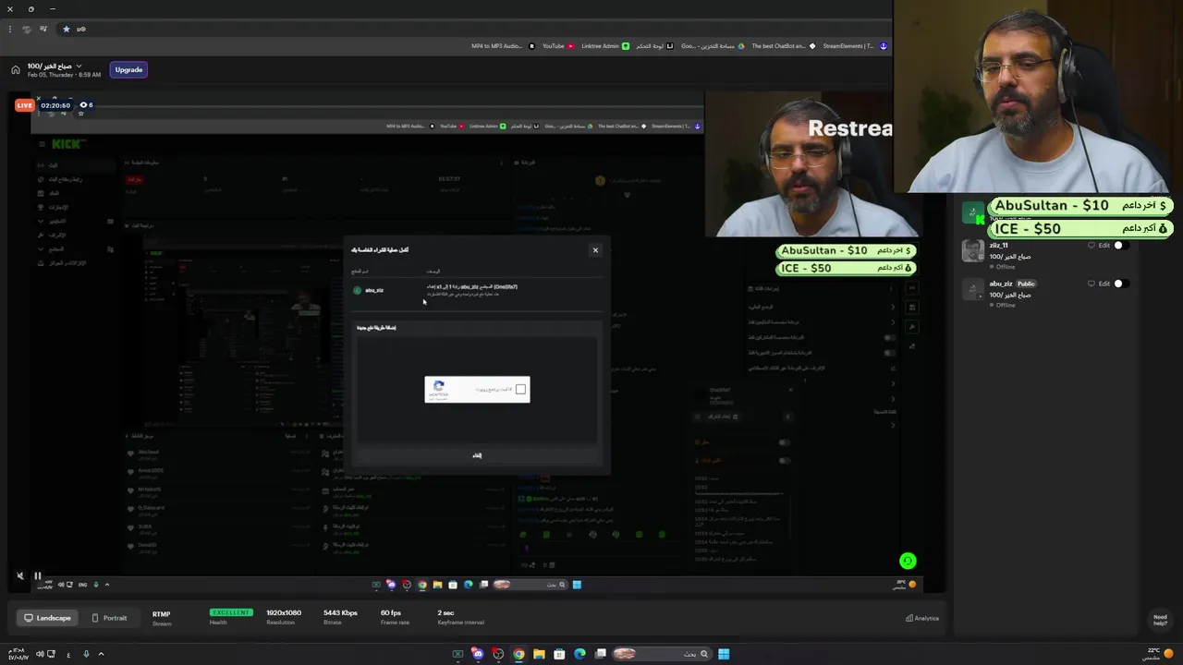Click the abu_ziz channel avatar

pos(972,290)
